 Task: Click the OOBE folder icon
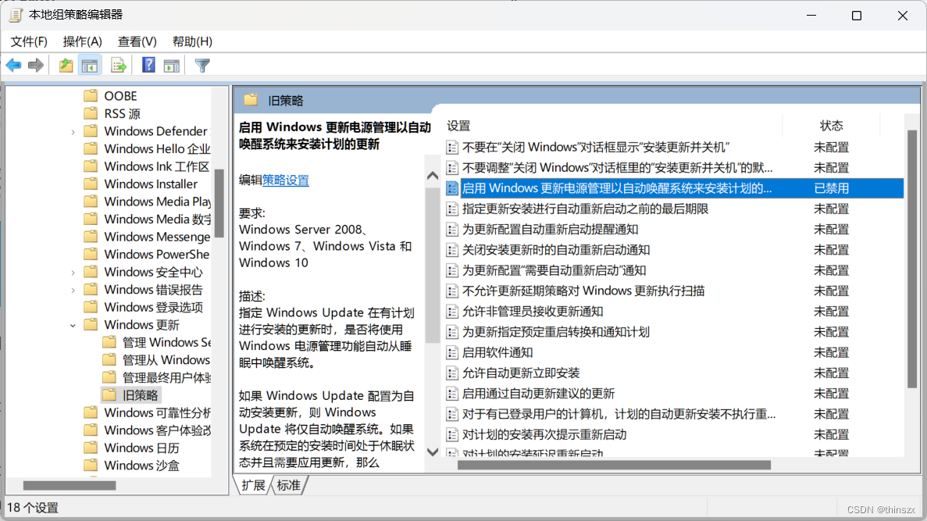click(91, 96)
